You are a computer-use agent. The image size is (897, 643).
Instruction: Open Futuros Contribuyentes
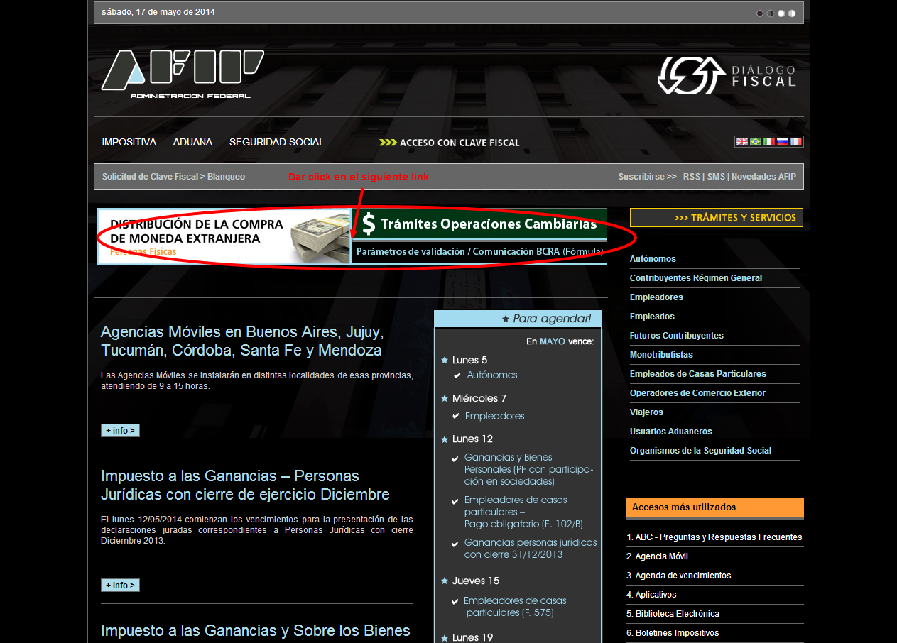pos(677,336)
